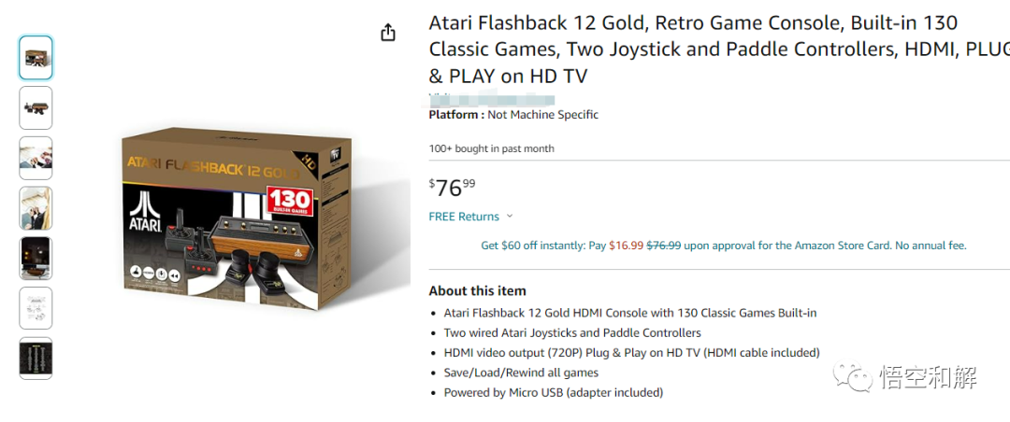Expand the FREE Returns chevron arrow
The image size is (1010, 422).
[x=510, y=217]
